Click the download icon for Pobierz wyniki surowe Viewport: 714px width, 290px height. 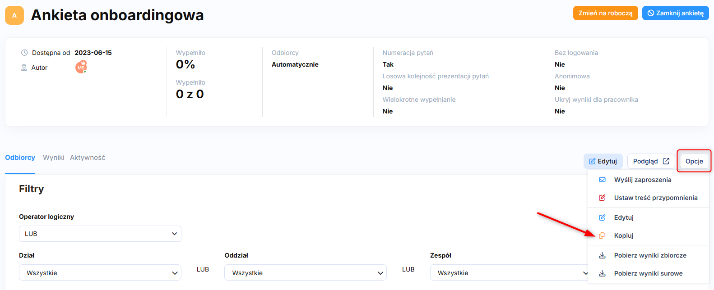602,273
